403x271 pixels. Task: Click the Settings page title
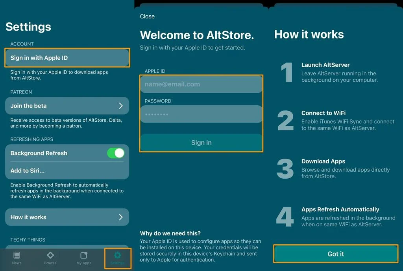[28, 27]
